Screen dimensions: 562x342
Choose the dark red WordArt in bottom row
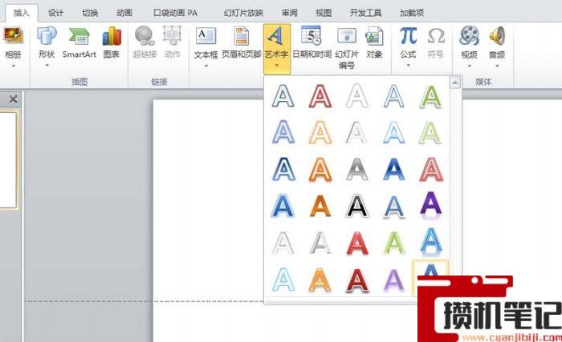pyautogui.click(x=357, y=280)
